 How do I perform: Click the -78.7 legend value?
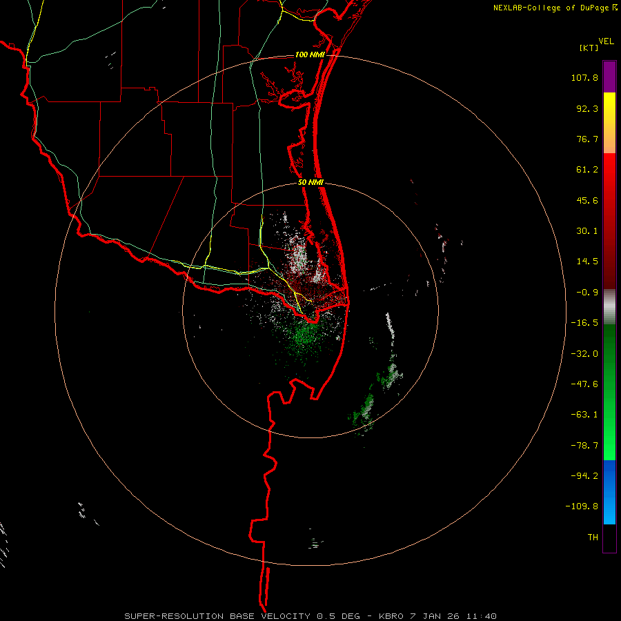(x=584, y=446)
